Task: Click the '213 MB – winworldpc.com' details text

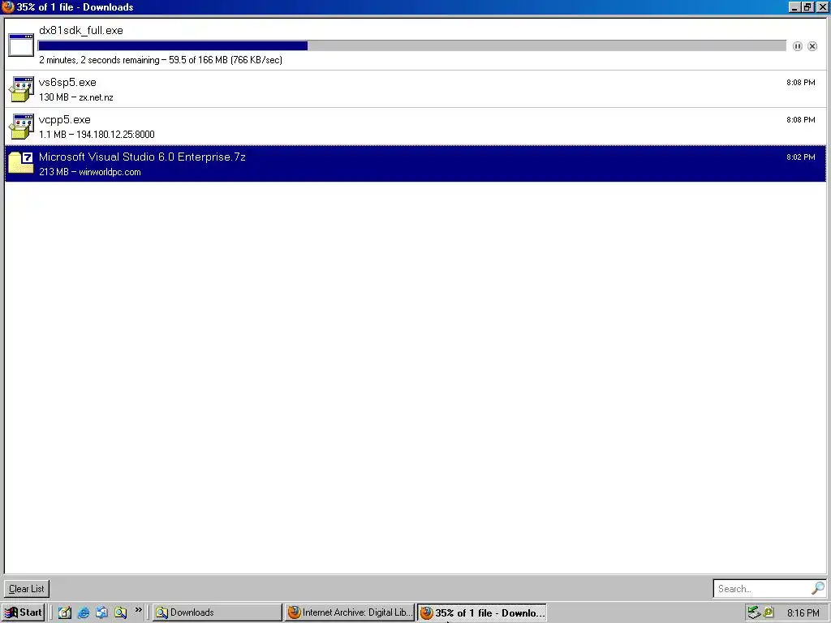Action: 89,172
